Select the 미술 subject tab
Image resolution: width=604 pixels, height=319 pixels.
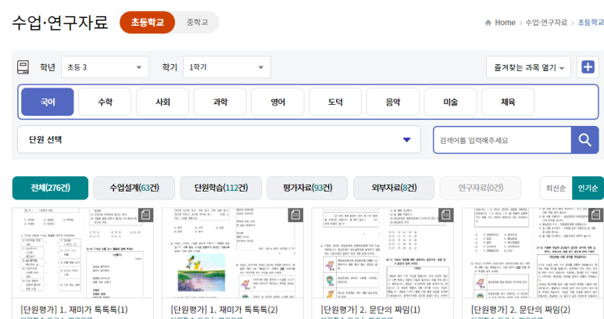pyautogui.click(x=450, y=102)
